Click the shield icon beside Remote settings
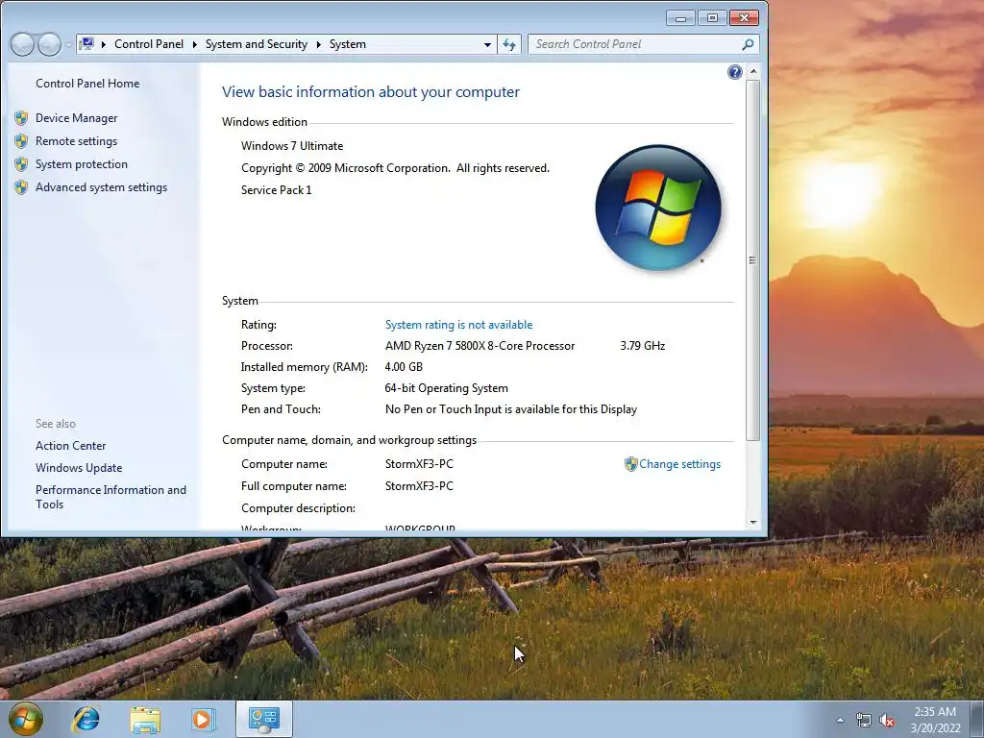Screen dimensions: 984x738 [x=21, y=141]
